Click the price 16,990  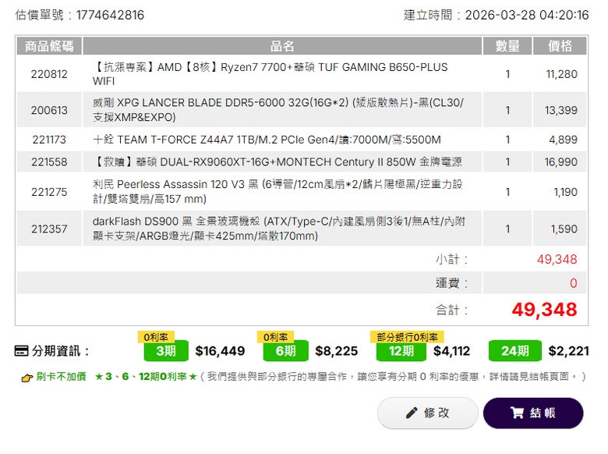[560, 161]
